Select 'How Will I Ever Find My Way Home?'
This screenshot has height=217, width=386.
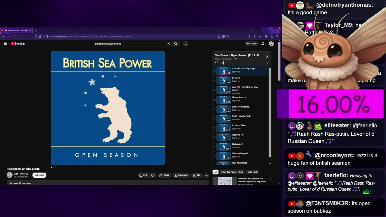(x=241, y=90)
